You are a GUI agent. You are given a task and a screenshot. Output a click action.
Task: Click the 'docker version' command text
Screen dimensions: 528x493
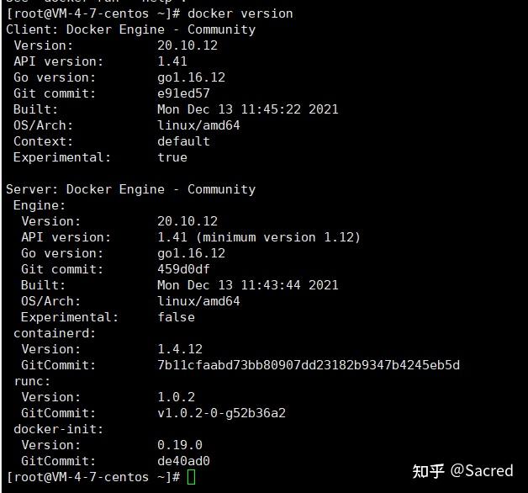coord(240,13)
